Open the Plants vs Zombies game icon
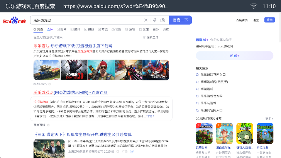The height and width of the screenshot is (158, 281). [x=245, y=134]
